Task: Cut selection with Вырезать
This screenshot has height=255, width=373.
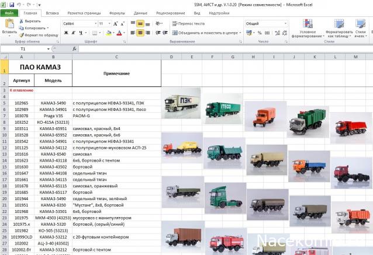Action: point(30,21)
